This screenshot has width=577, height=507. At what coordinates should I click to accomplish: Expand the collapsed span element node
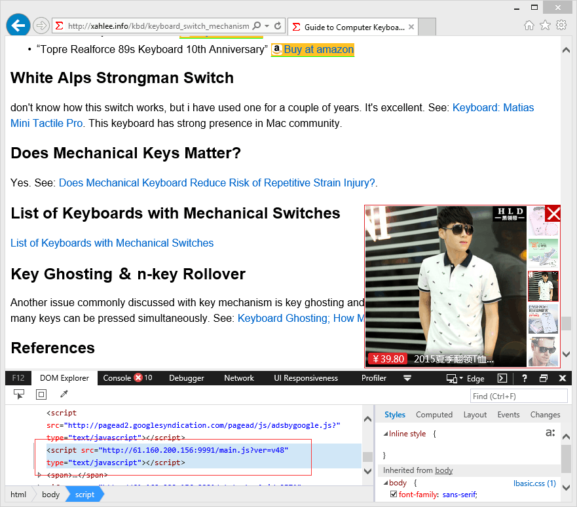[39, 475]
